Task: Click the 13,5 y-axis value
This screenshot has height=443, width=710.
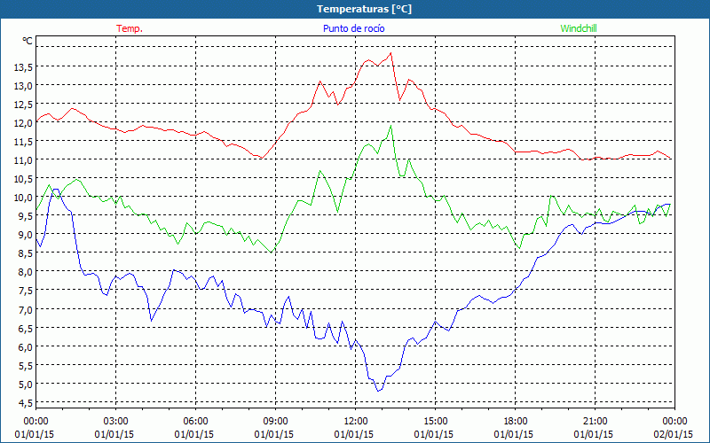Action: [x=23, y=67]
